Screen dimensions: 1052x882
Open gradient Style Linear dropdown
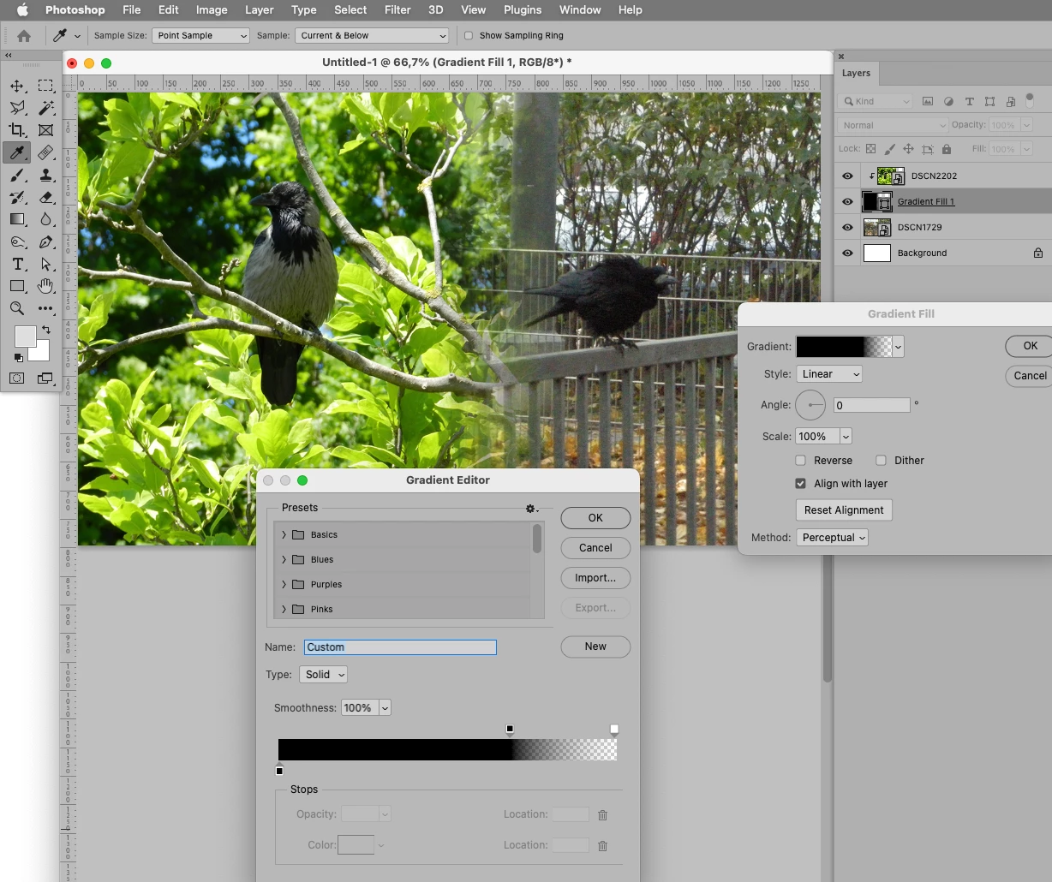(828, 374)
